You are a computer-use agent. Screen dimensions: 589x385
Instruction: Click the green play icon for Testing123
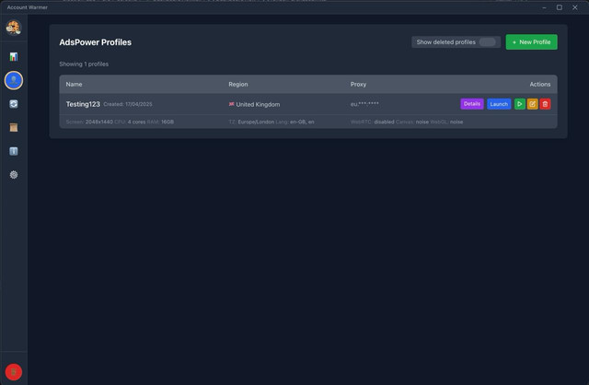519,104
